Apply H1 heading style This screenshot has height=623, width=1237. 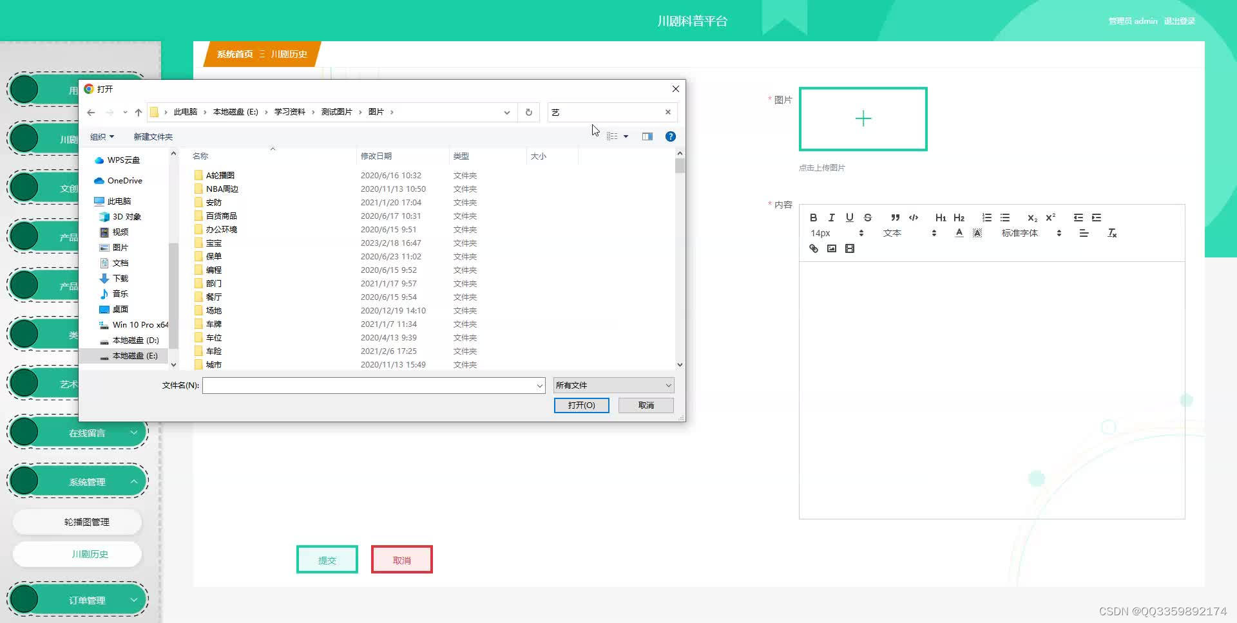pyautogui.click(x=941, y=218)
